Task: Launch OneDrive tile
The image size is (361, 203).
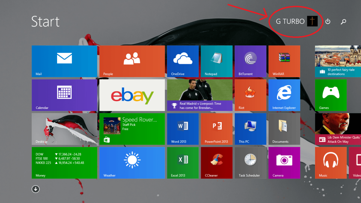Action: pyautogui.click(x=183, y=61)
